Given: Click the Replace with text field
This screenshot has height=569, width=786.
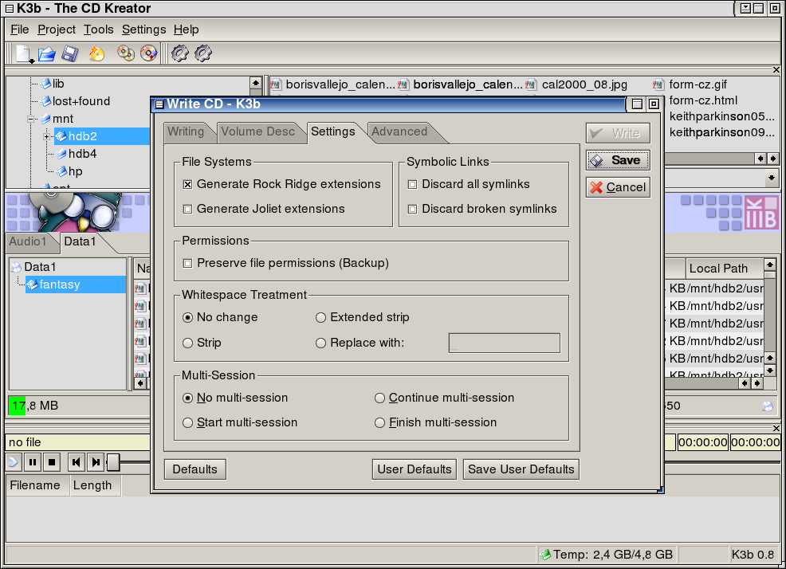Looking at the screenshot, I should [x=505, y=343].
